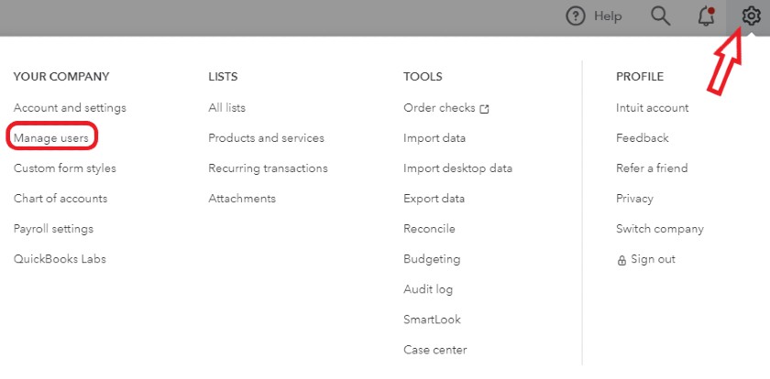The image size is (770, 379).
Task: Click the search magnifier icon
Action: 661,16
